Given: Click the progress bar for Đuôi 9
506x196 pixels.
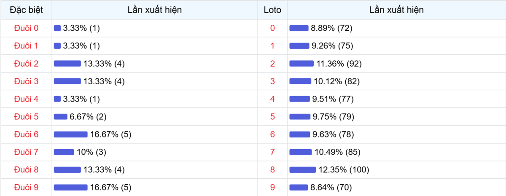Looking at the screenshot, I should click(x=70, y=188).
